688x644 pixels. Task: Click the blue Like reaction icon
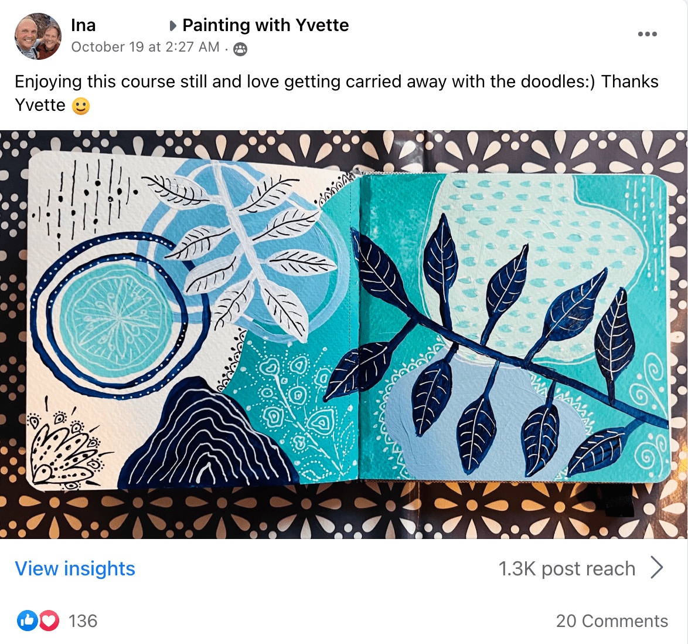(x=27, y=621)
